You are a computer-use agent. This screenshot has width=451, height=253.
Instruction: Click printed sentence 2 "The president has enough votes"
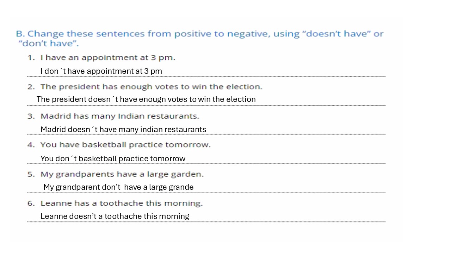coord(151,87)
